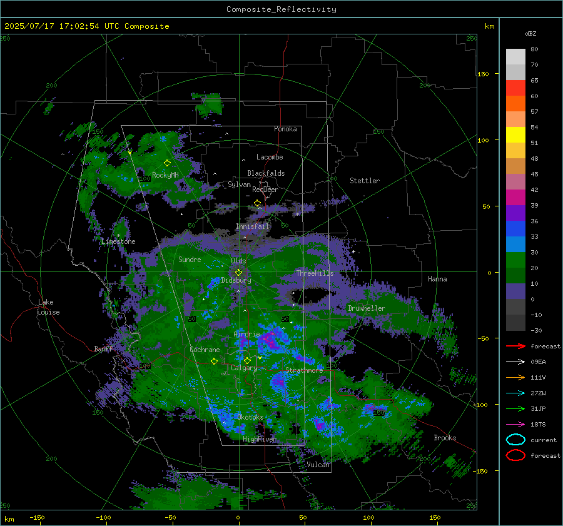Select yellow diamond marker below RedDeer label
This screenshot has height=526, width=563.
(x=257, y=203)
